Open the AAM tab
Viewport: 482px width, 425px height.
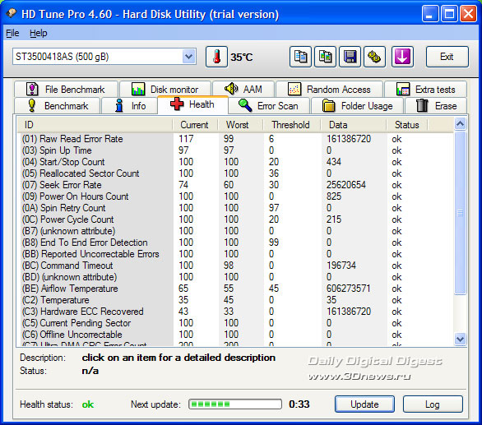[243, 89]
